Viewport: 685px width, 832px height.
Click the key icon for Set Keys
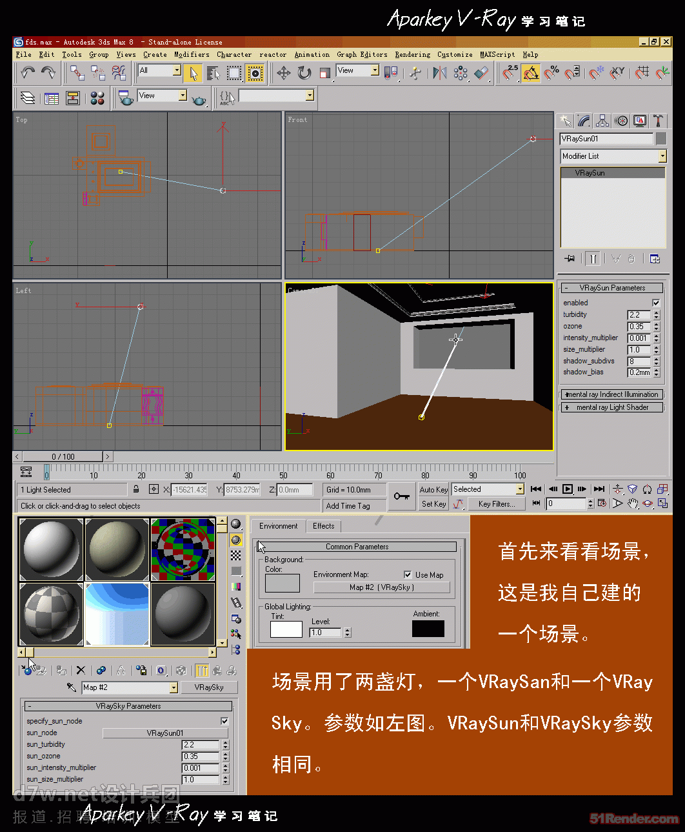coord(402,496)
